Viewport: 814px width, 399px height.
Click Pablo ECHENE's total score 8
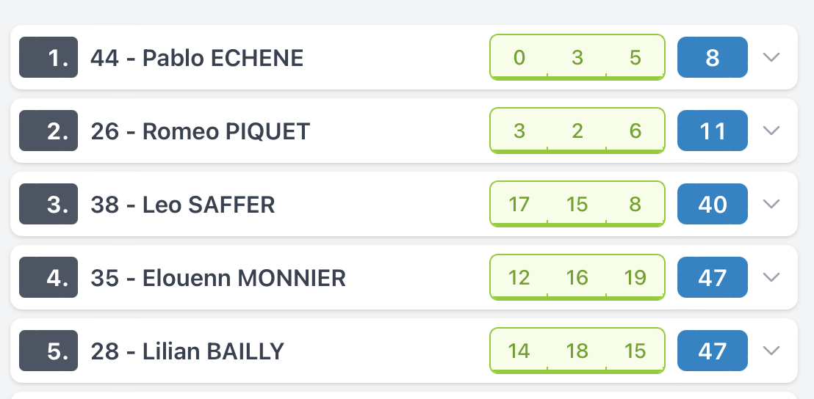pyautogui.click(x=713, y=57)
